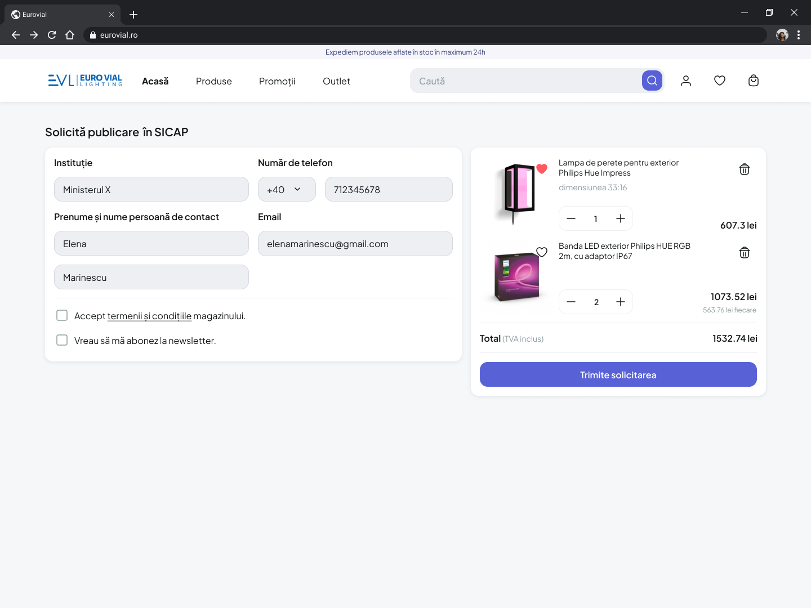
Task: Open the wishlist heart in header
Action: tap(720, 81)
